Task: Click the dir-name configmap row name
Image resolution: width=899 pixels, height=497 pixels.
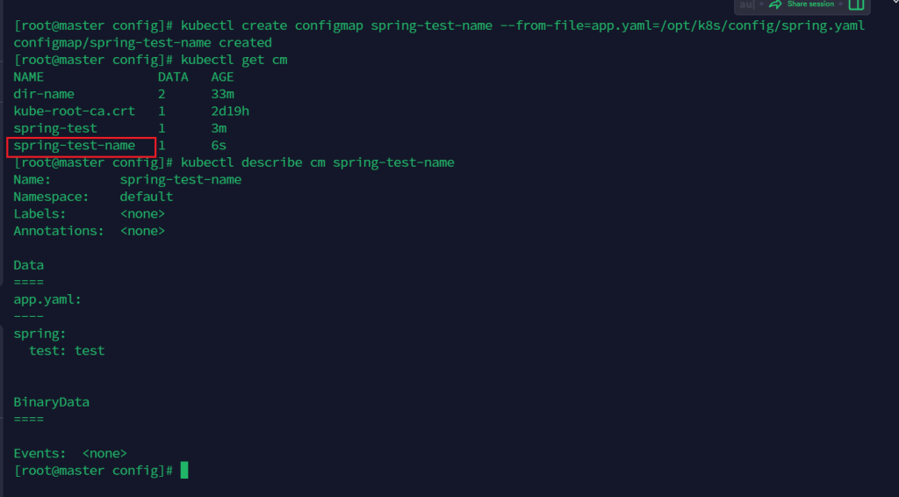Action: click(44, 94)
